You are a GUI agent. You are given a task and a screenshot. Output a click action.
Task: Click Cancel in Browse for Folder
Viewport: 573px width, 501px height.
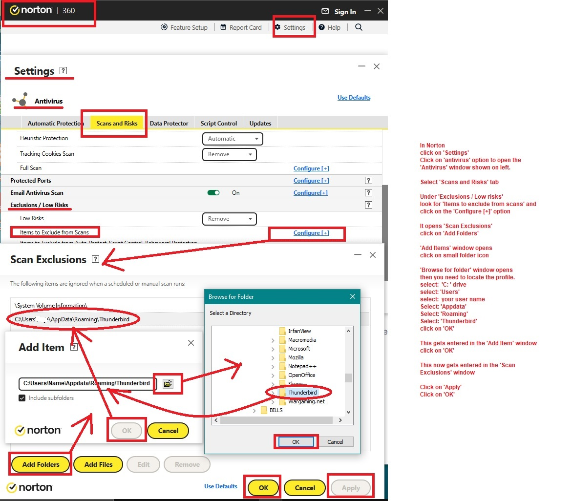[x=335, y=442]
